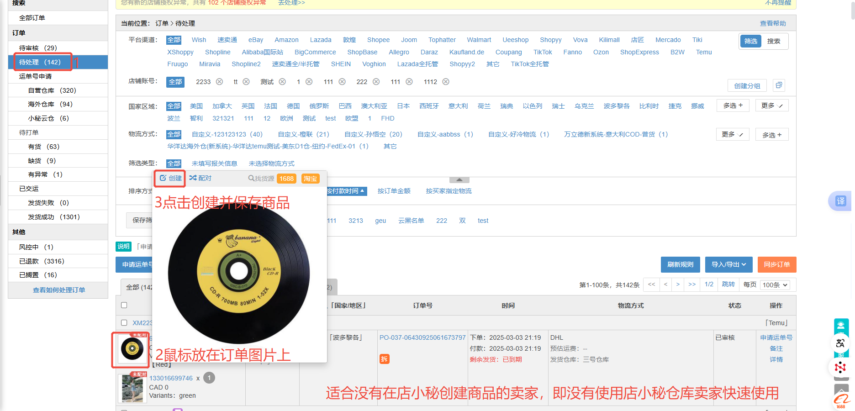Go to next page of orders
The image size is (855, 411).
[678, 285]
